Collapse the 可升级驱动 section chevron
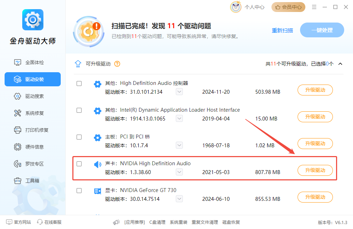Viewport: 353px width, 229px height. (340, 64)
